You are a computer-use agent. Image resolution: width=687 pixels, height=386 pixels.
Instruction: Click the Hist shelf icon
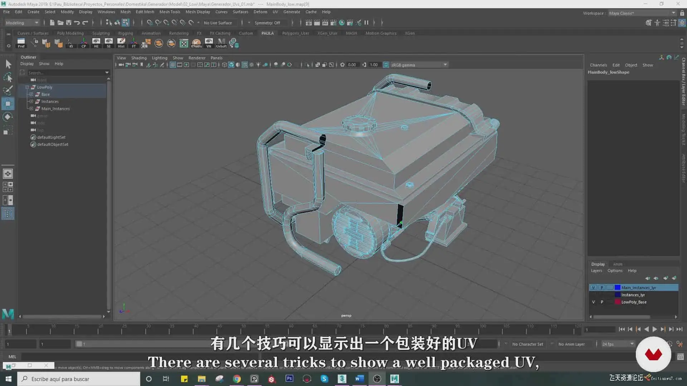coord(121,43)
